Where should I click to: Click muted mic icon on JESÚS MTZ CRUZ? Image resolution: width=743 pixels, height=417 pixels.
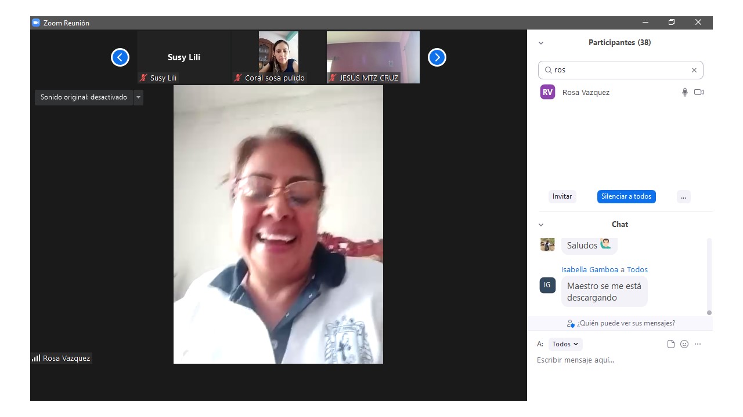pyautogui.click(x=333, y=78)
